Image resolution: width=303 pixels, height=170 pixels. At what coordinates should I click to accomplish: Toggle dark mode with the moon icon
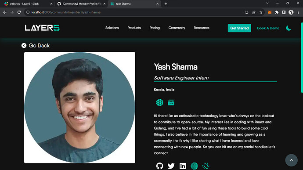pos(289,28)
